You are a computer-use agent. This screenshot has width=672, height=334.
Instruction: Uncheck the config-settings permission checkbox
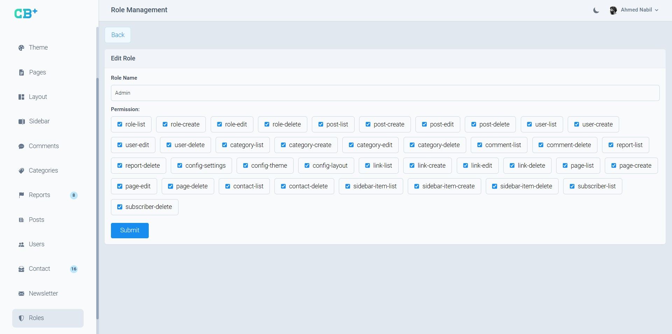[x=180, y=166]
